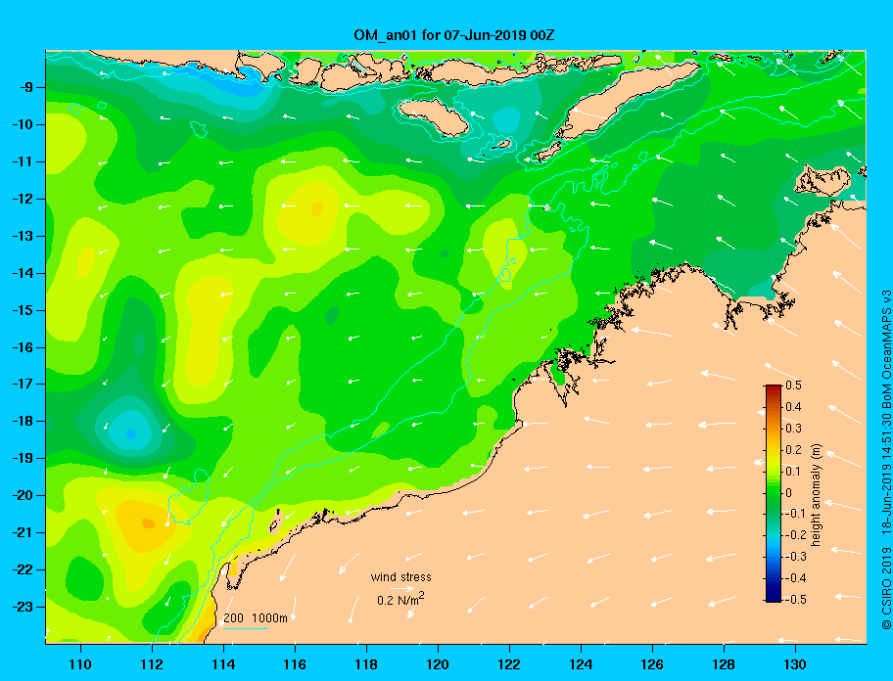This screenshot has width=893, height=681.
Task: Click the height anomaly color bar
Action: (x=774, y=493)
